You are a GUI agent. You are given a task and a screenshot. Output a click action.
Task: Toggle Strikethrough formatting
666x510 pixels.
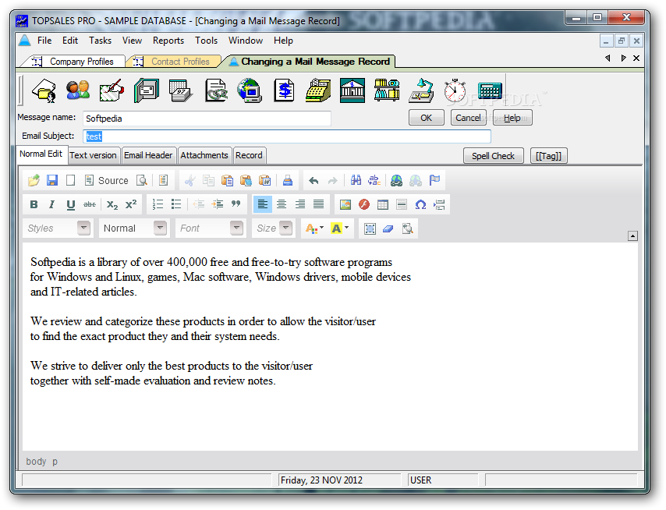pyautogui.click(x=89, y=204)
